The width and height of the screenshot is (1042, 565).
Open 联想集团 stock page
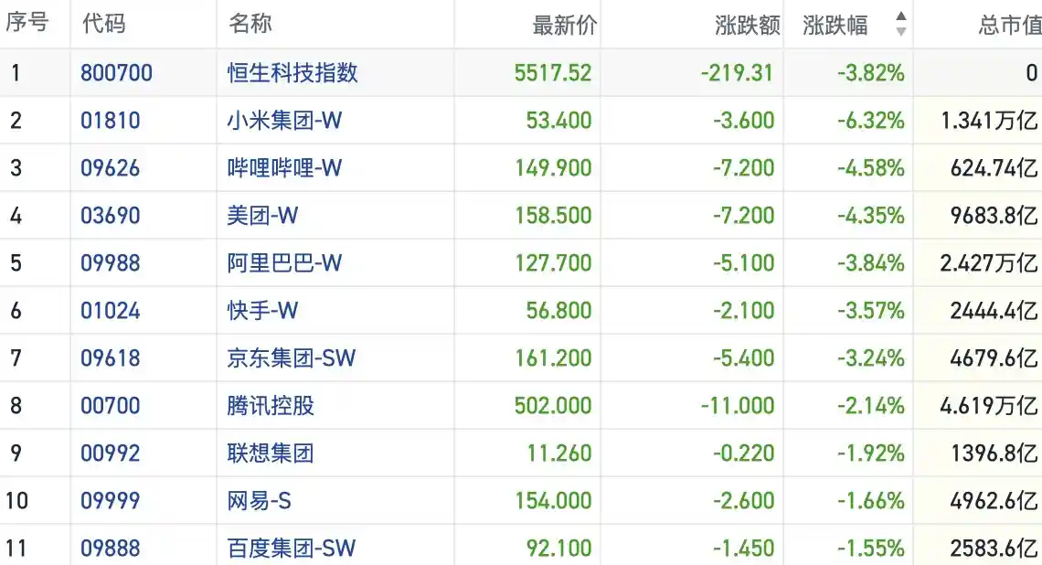[271, 453]
